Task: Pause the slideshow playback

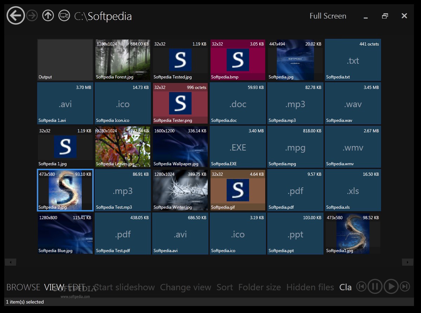Action: tap(375, 287)
